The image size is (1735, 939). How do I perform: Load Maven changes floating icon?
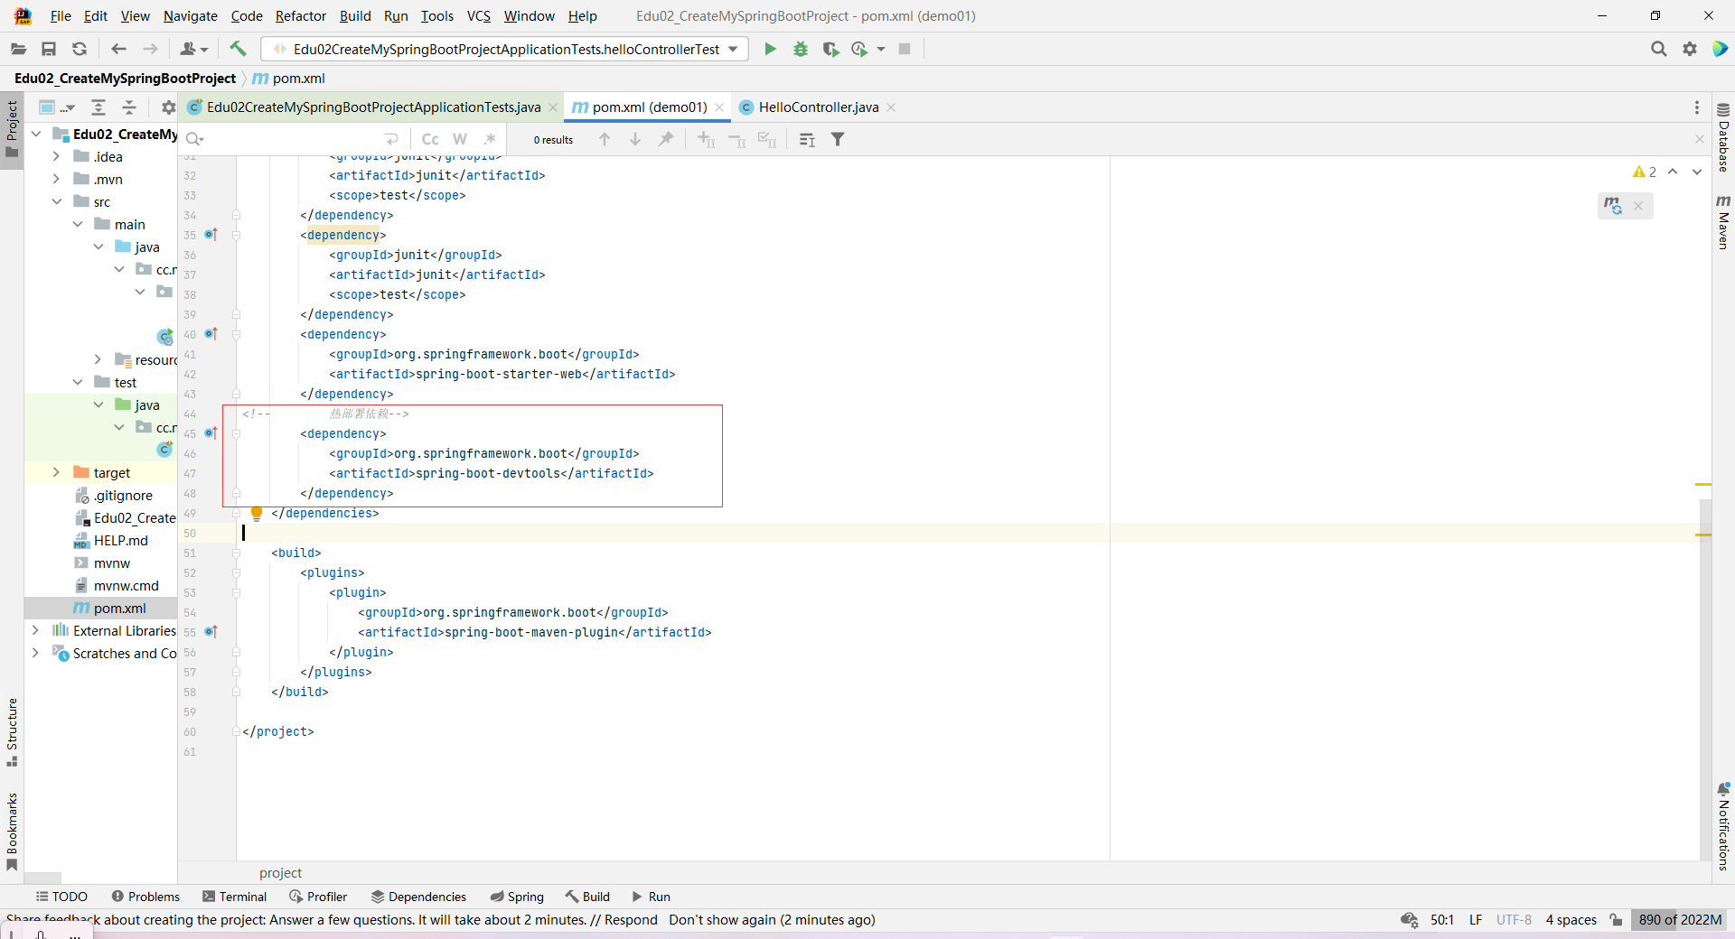tap(1613, 206)
